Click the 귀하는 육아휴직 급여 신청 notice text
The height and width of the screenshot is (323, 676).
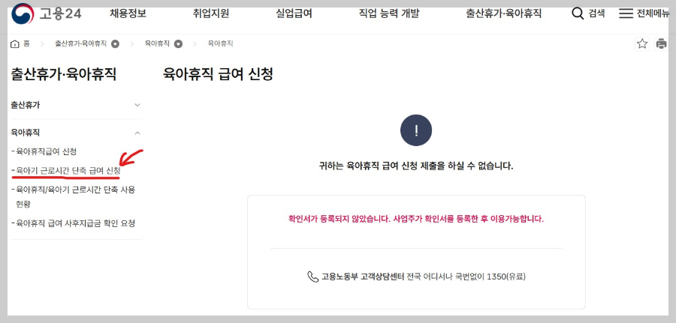pos(416,166)
